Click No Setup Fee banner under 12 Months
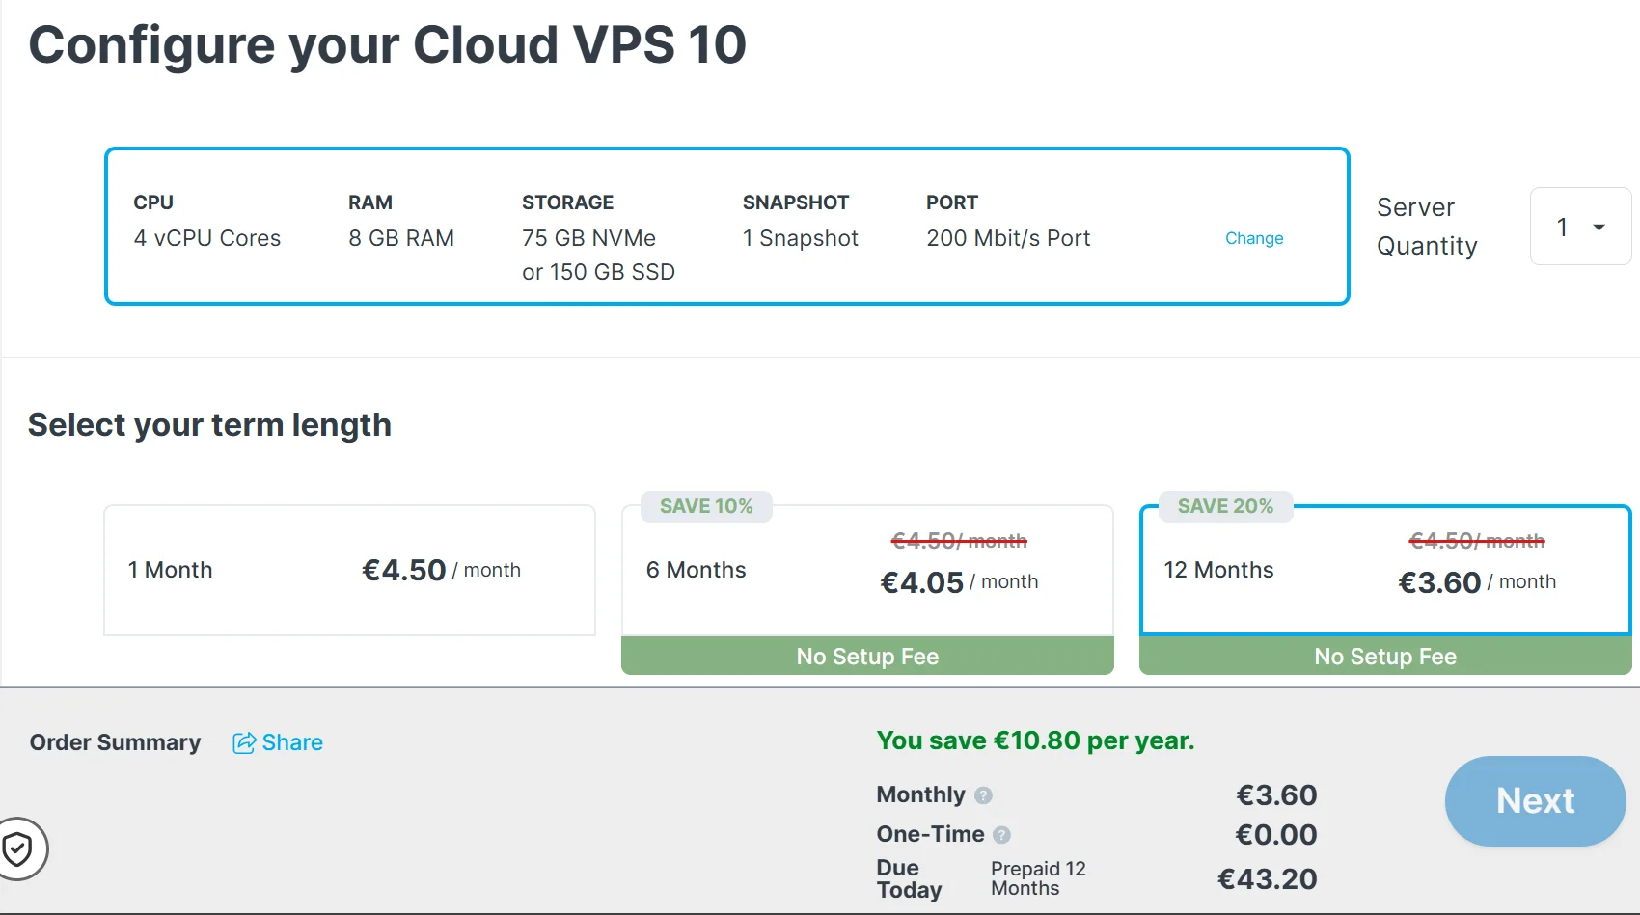Screen dimensions: 1640x915 1384,657
